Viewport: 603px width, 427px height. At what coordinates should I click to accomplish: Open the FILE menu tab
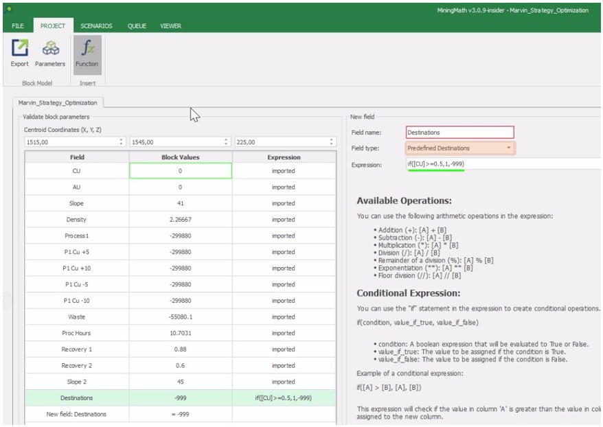point(18,26)
